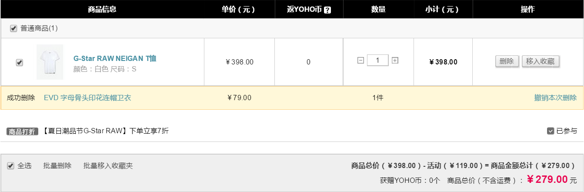Open the G-Star RAW T-shirt thumbnail
The image size is (584, 192).
pos(50,62)
